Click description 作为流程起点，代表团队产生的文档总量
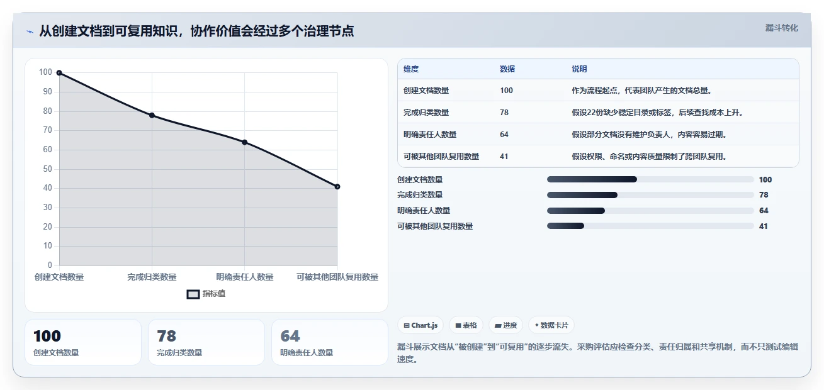This screenshot has height=390, width=824. pyautogui.click(x=642, y=91)
